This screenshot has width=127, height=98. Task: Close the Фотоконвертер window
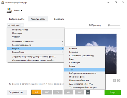pyautogui.click(x=123, y=3)
